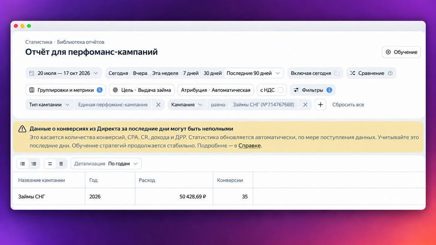Sort by Год column header
Image resolution: width=436 pixels, height=245 pixels.
[93, 180]
